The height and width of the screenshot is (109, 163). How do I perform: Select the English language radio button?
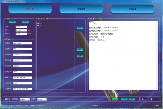coord(151,99)
